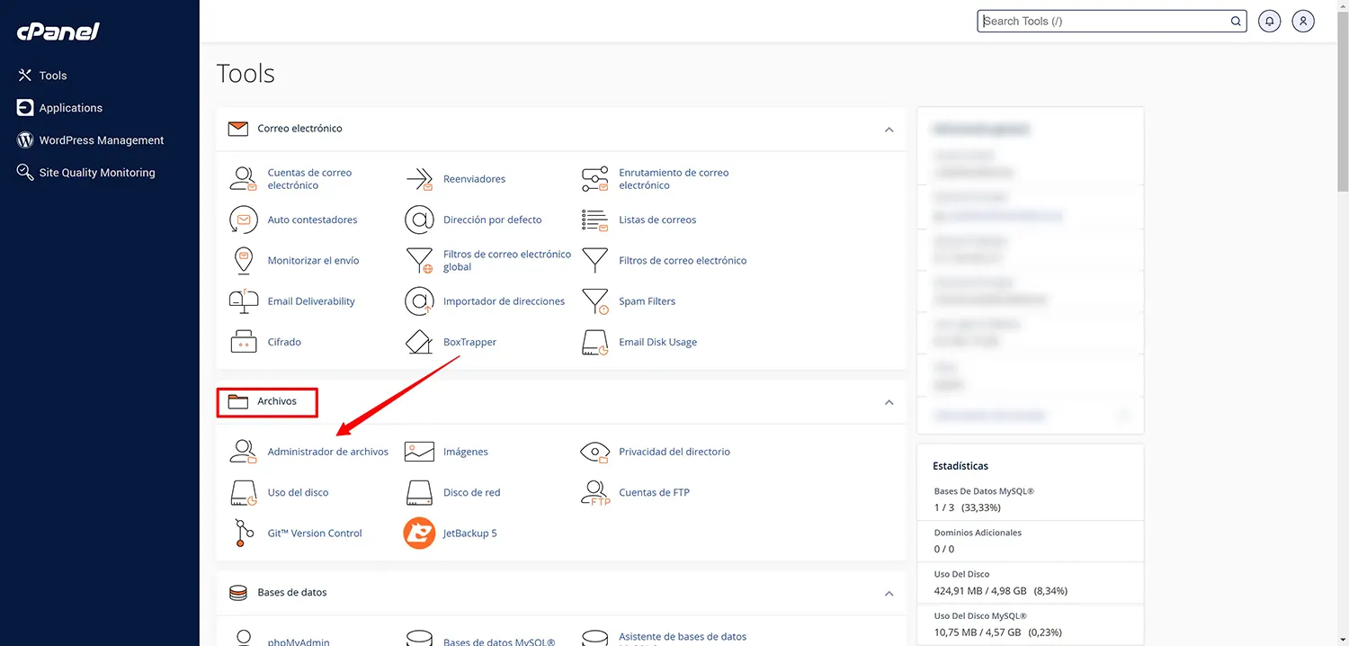
Task: Collapse the Bases de datos section
Action: pos(889,594)
